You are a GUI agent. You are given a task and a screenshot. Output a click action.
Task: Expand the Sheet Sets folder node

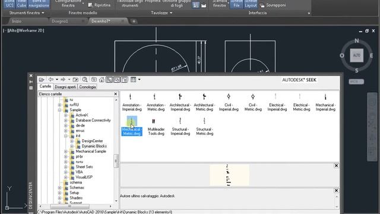66,167
